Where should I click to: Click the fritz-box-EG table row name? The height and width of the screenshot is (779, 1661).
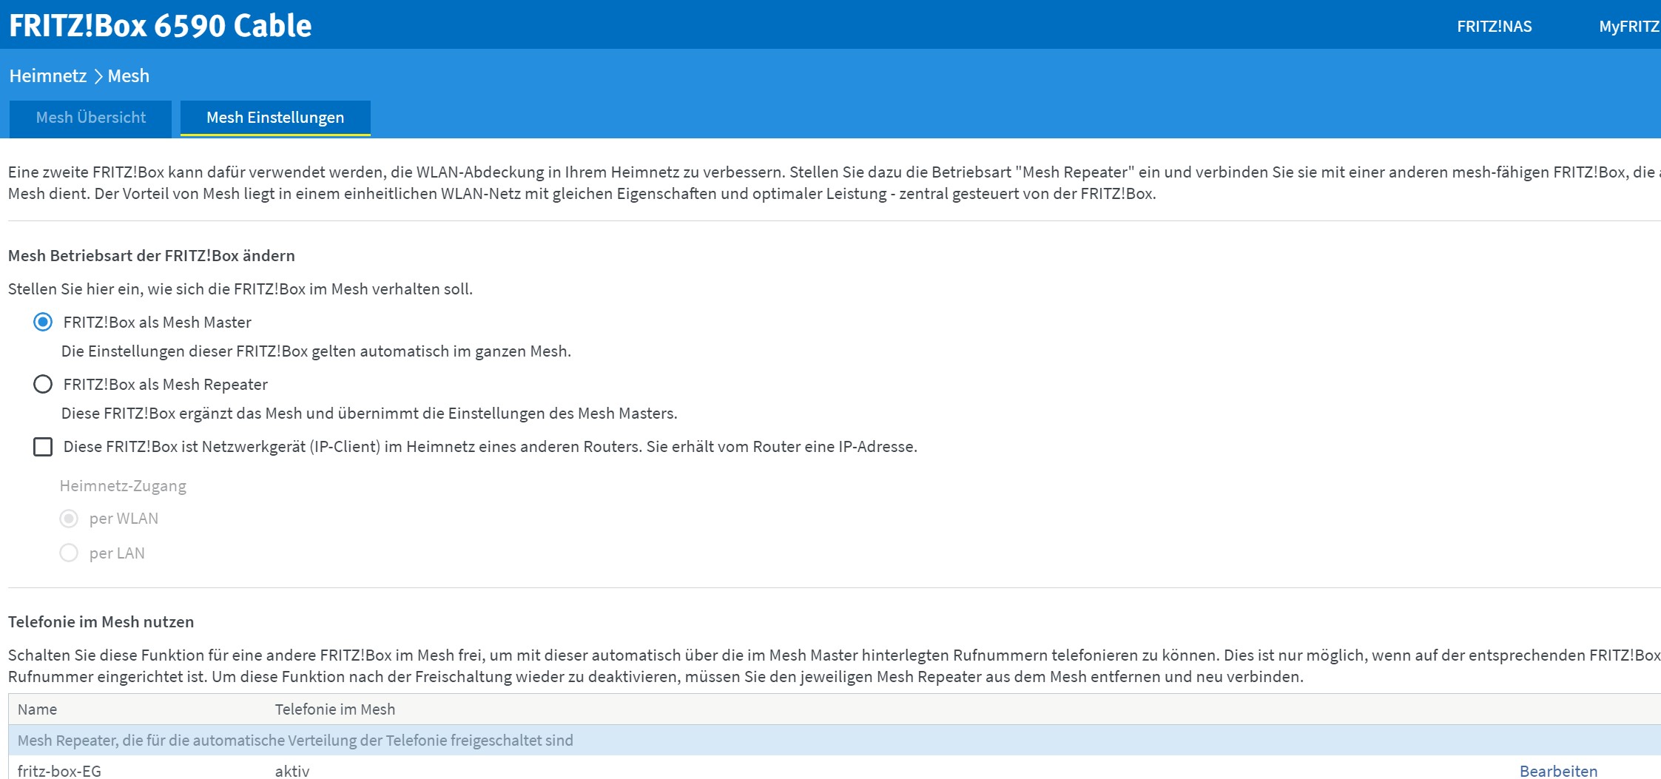[59, 771]
